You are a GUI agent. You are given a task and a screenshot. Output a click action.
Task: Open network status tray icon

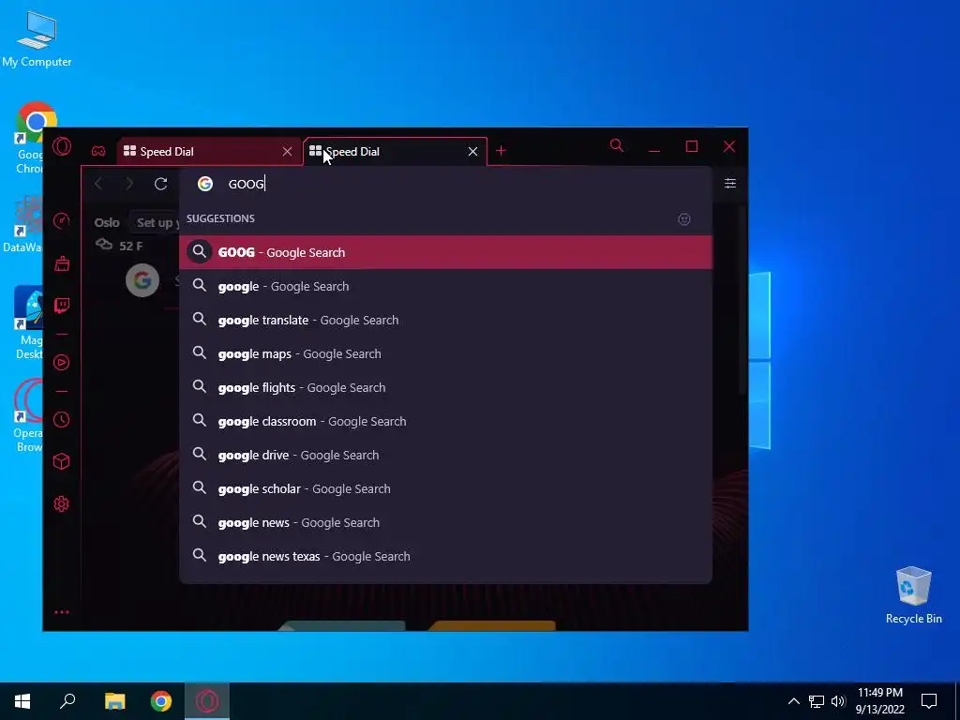[x=817, y=701]
